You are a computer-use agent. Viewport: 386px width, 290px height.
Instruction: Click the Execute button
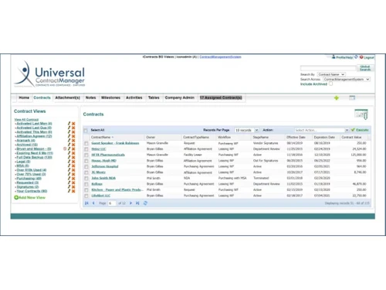click(x=360, y=130)
